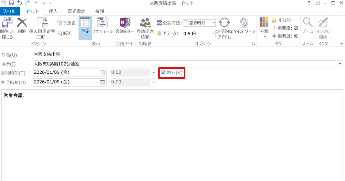The image size is (345, 181).
Task: Uncheck the 終日 all-day checkbox
Action: pyautogui.click(x=163, y=73)
